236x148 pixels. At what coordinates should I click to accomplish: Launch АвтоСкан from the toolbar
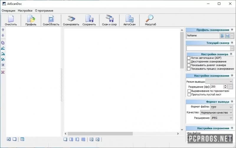coord(130,20)
